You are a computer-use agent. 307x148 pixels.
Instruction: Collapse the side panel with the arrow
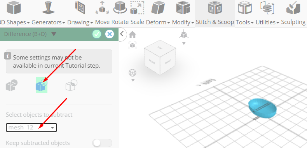pyautogui.click(x=122, y=34)
